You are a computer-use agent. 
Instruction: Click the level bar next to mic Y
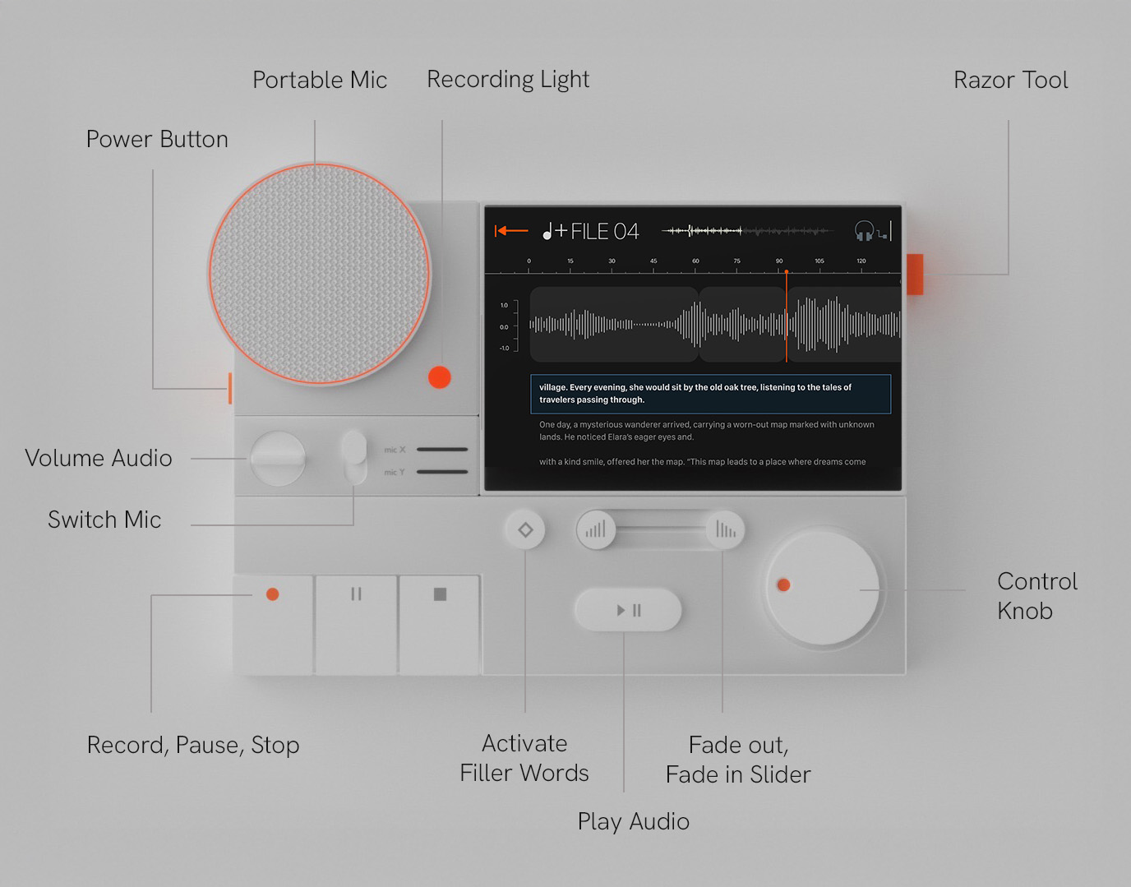[x=442, y=472]
